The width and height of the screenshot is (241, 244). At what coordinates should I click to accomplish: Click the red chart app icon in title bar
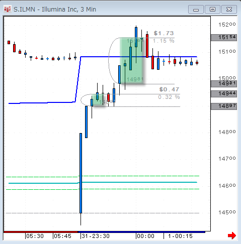coord(8,10)
